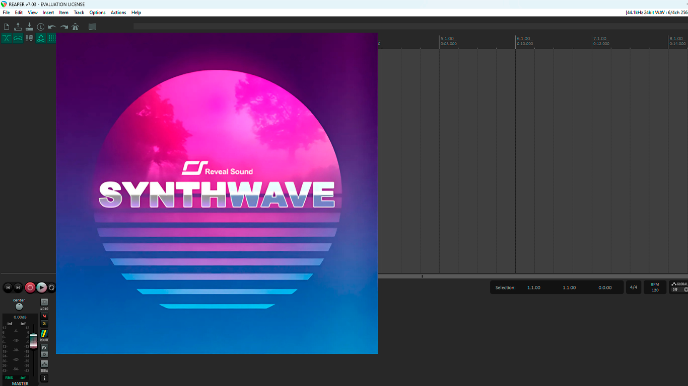This screenshot has width=688, height=386.
Task: Click the horizontal scrollbar under the arrange view
Action: point(533,276)
